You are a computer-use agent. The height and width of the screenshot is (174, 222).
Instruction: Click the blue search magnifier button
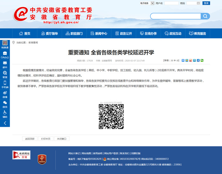pos(205,16)
